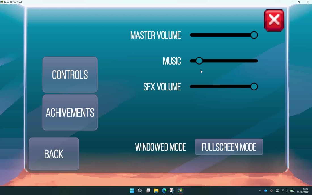Image resolution: width=312 pixels, height=195 pixels.
Task: Click the speaker volume tray icon
Action: tap(287, 191)
